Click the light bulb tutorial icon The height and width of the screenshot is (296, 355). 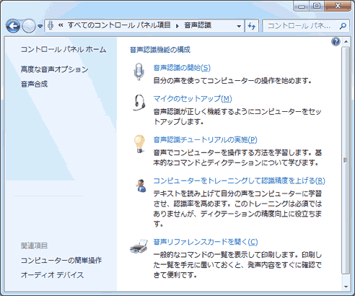[139, 144]
